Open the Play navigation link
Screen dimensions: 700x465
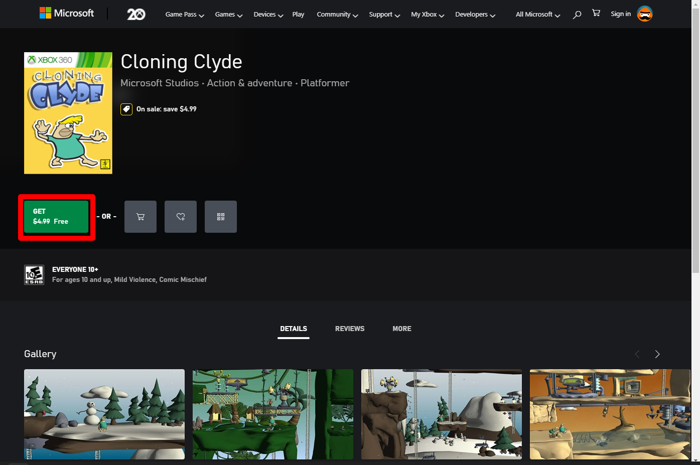tap(298, 15)
